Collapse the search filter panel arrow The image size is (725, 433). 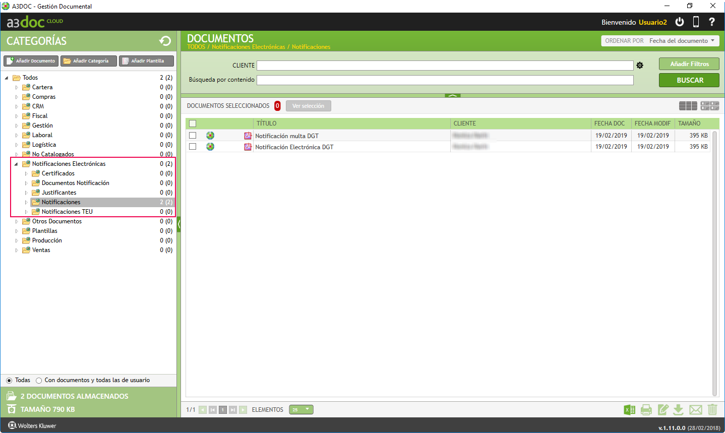[x=453, y=95]
